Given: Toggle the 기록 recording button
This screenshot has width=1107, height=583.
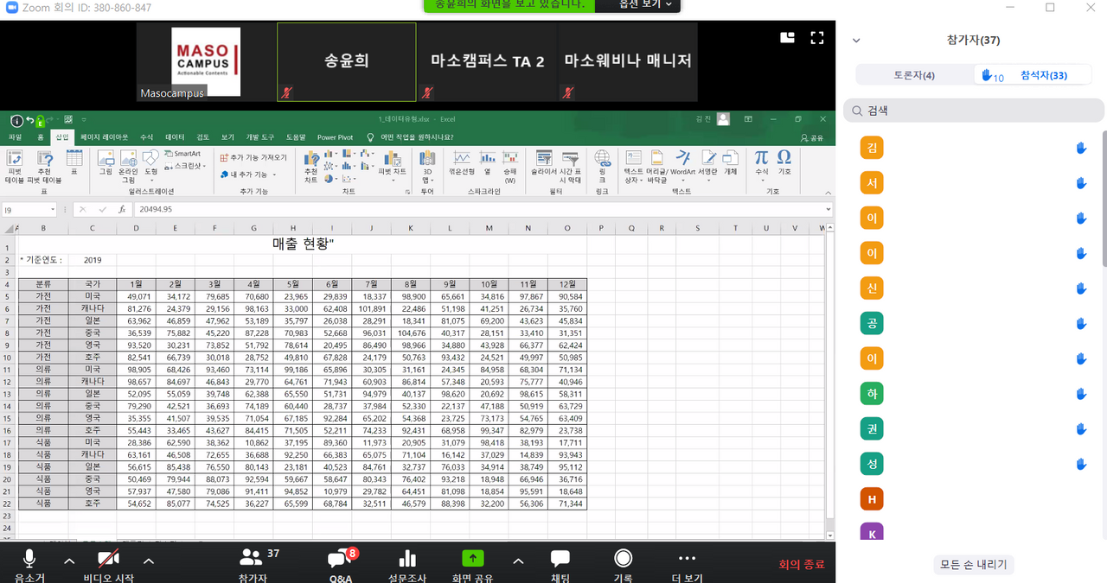Looking at the screenshot, I should [x=623, y=559].
